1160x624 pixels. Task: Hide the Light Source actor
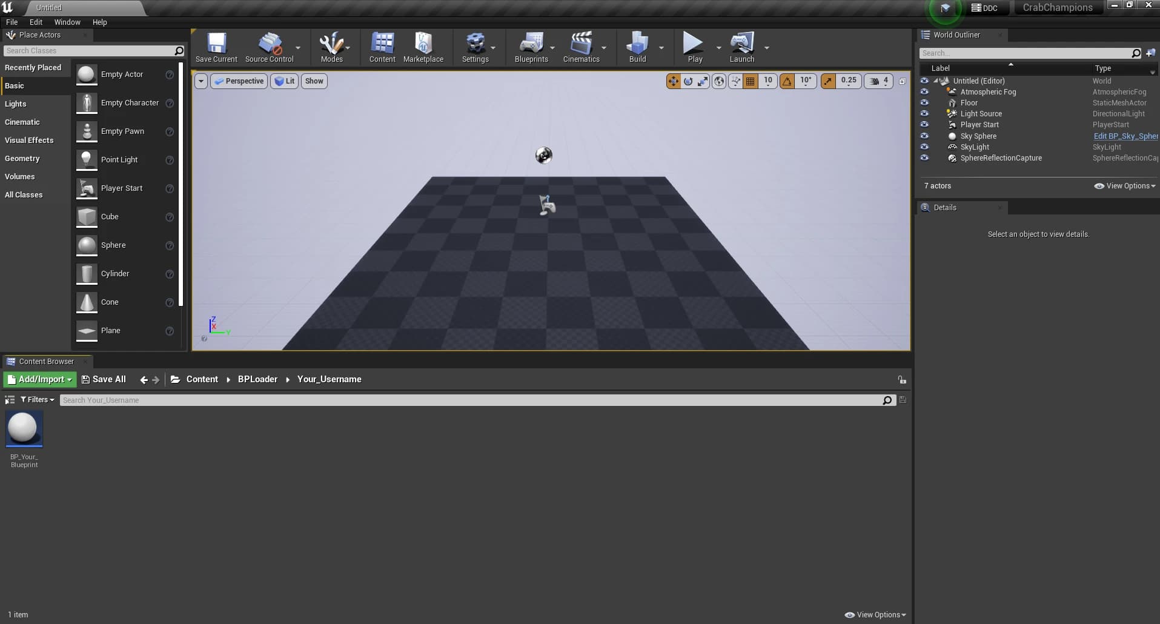(924, 114)
